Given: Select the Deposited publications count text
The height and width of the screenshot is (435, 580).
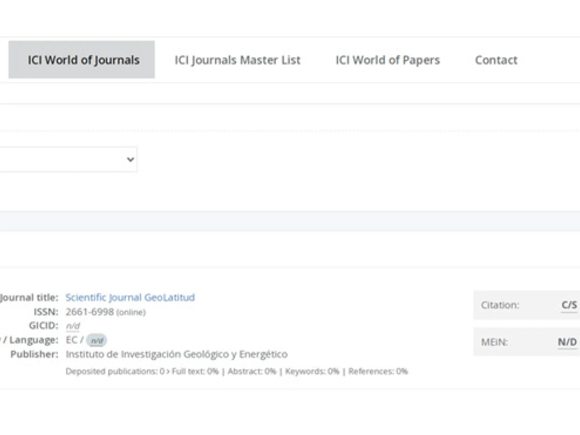Looking at the screenshot, I should click(x=115, y=371).
